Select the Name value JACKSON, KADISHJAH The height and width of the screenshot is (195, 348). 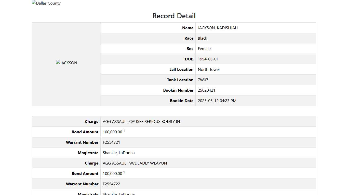218,28
